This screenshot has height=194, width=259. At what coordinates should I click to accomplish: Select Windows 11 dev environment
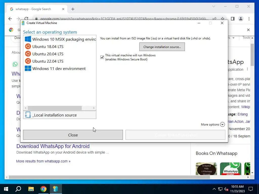pyautogui.click(x=60, y=68)
